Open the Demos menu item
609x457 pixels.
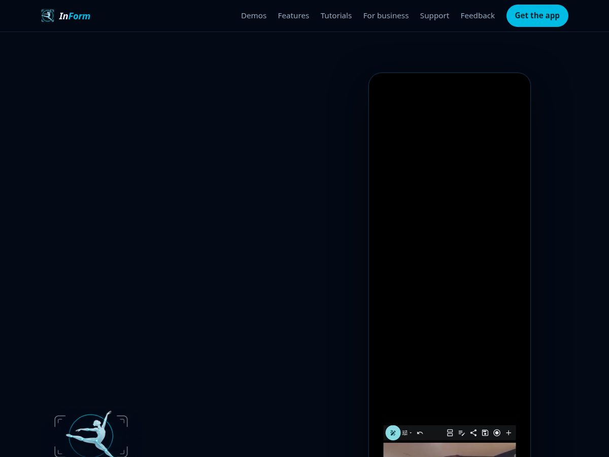[x=254, y=16]
